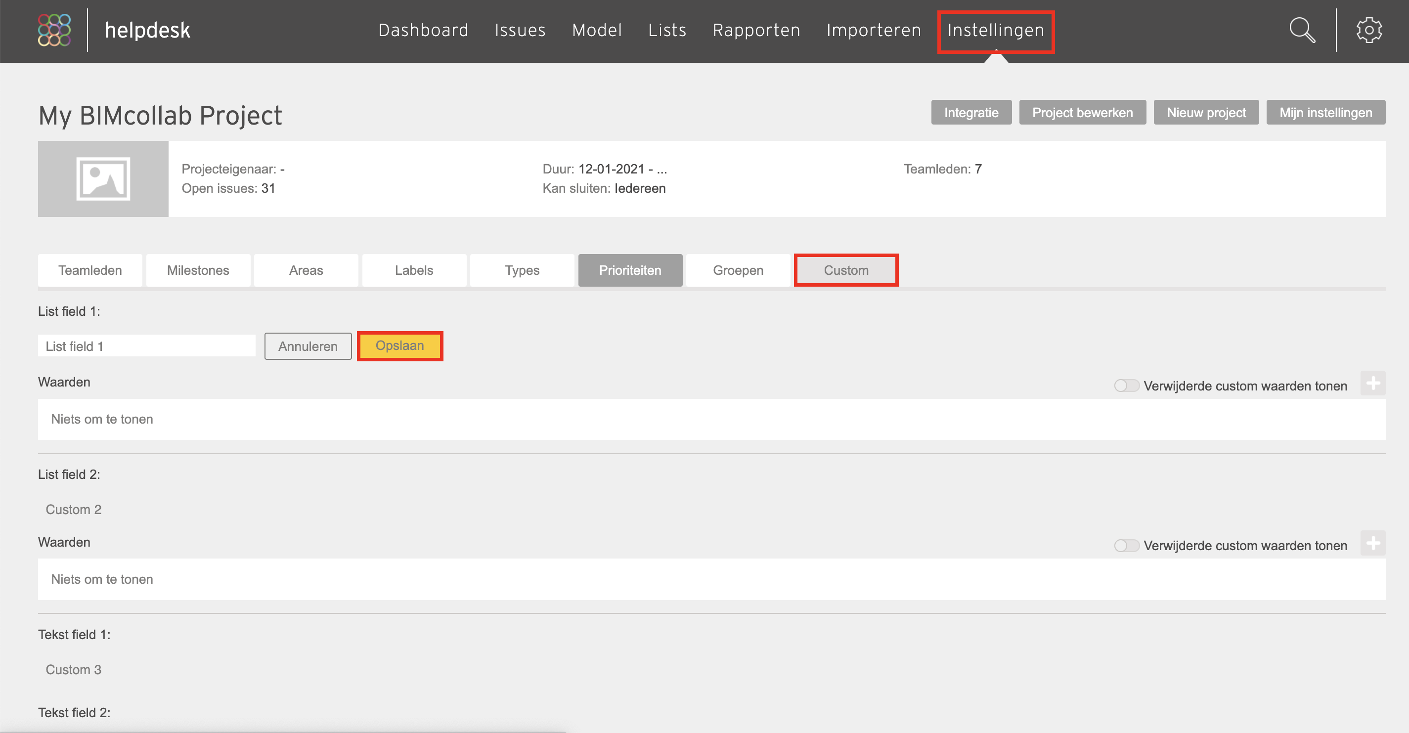The width and height of the screenshot is (1409, 733).
Task: Cancel editing with Annuleren
Action: (x=308, y=346)
